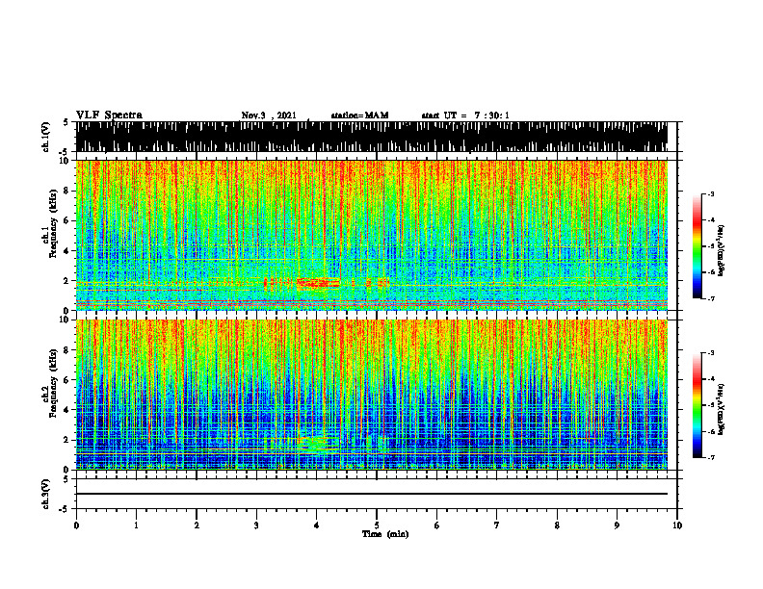Click ch.1 frequency tick label "4"
Image resolution: width=763 pixels, height=589 pixels.
coord(67,251)
